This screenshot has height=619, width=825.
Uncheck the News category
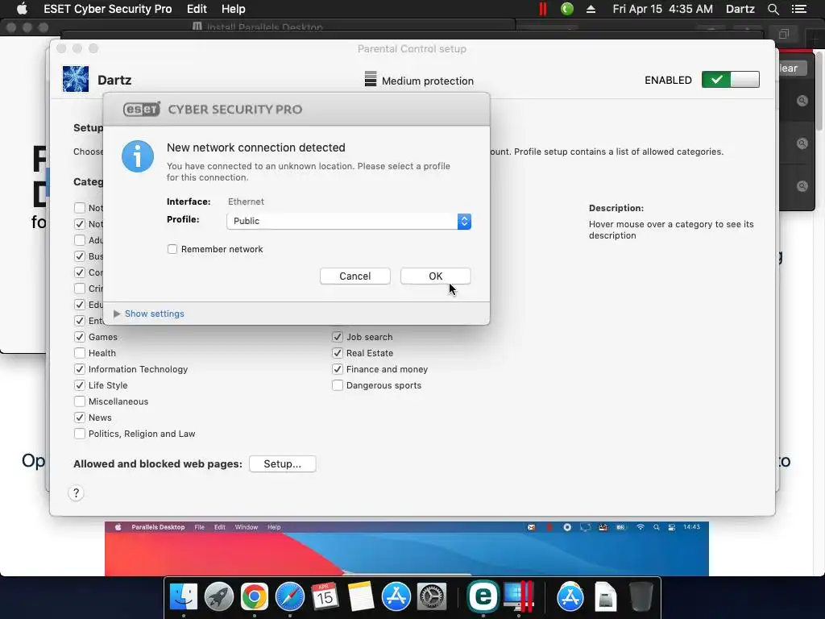(x=80, y=418)
